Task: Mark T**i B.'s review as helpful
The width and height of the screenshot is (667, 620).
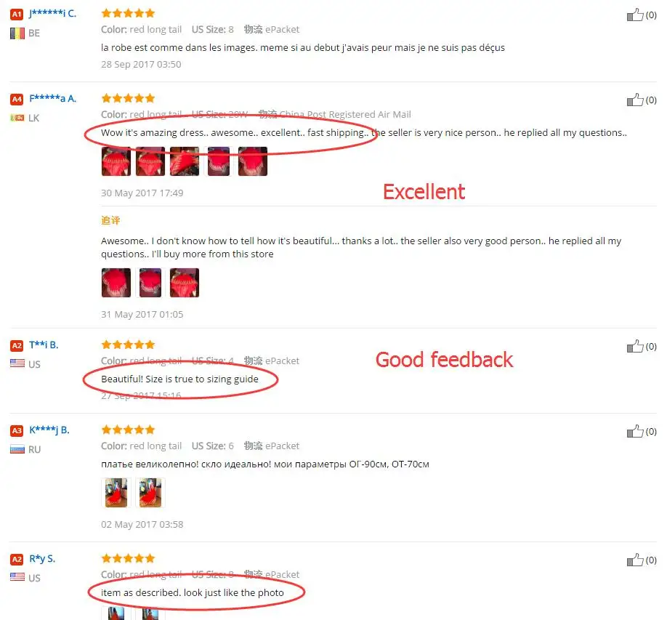Action: tap(635, 347)
